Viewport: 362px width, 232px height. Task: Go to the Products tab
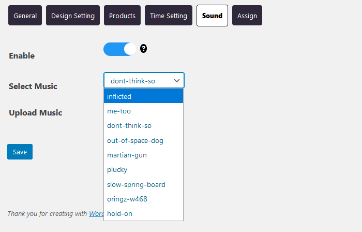point(122,16)
